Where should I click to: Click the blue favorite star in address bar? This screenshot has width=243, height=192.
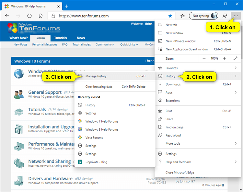(x=170, y=16)
